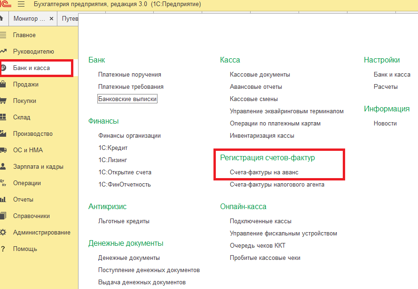
Task: Open Счета-фактуры на аванс
Action: tap(264, 172)
